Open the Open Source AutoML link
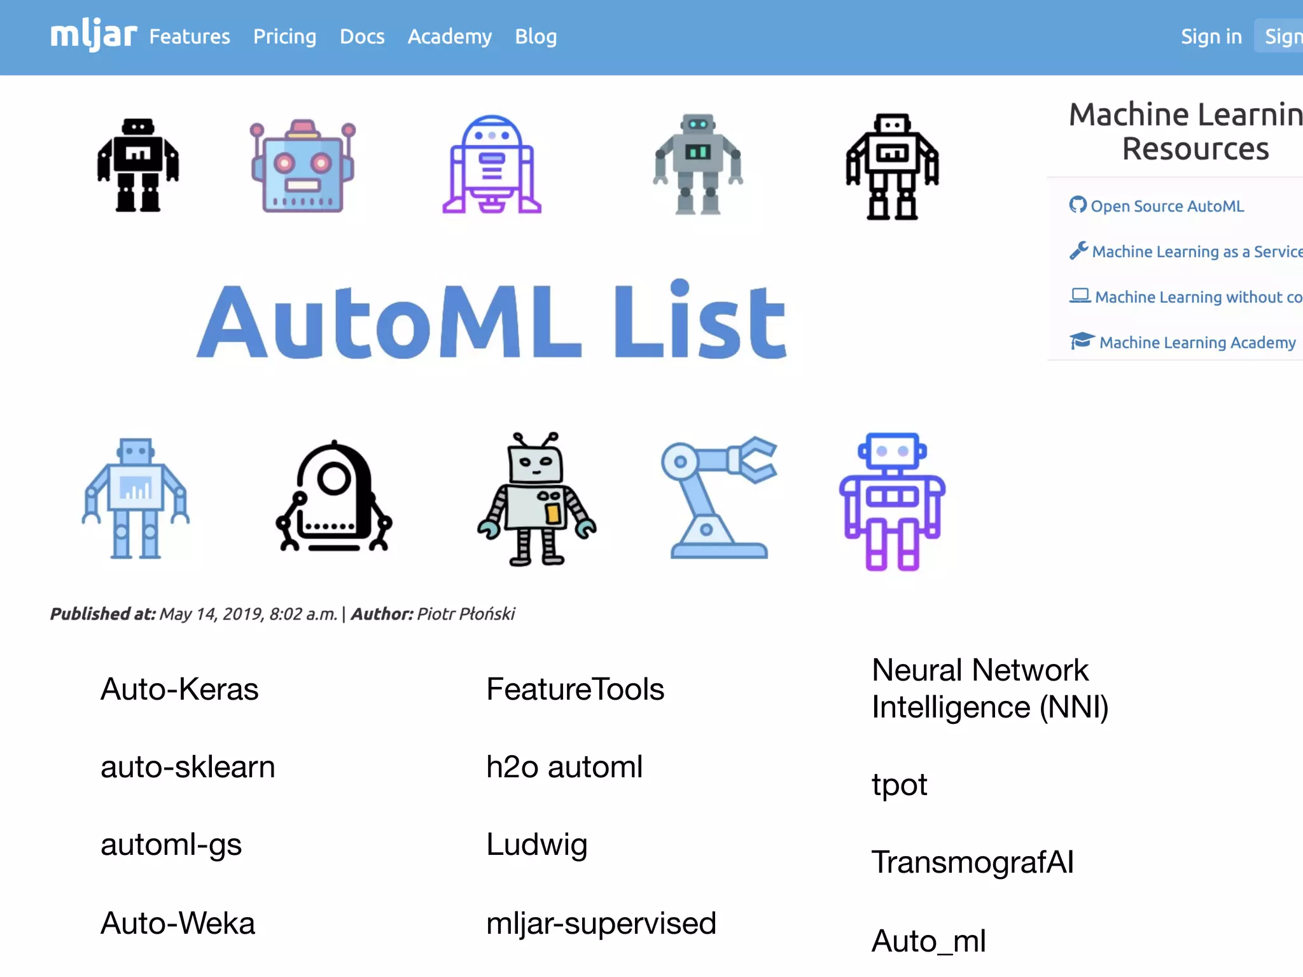 coord(1167,206)
